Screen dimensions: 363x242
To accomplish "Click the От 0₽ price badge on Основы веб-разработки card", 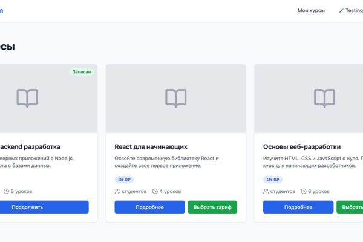I will tap(273, 180).
